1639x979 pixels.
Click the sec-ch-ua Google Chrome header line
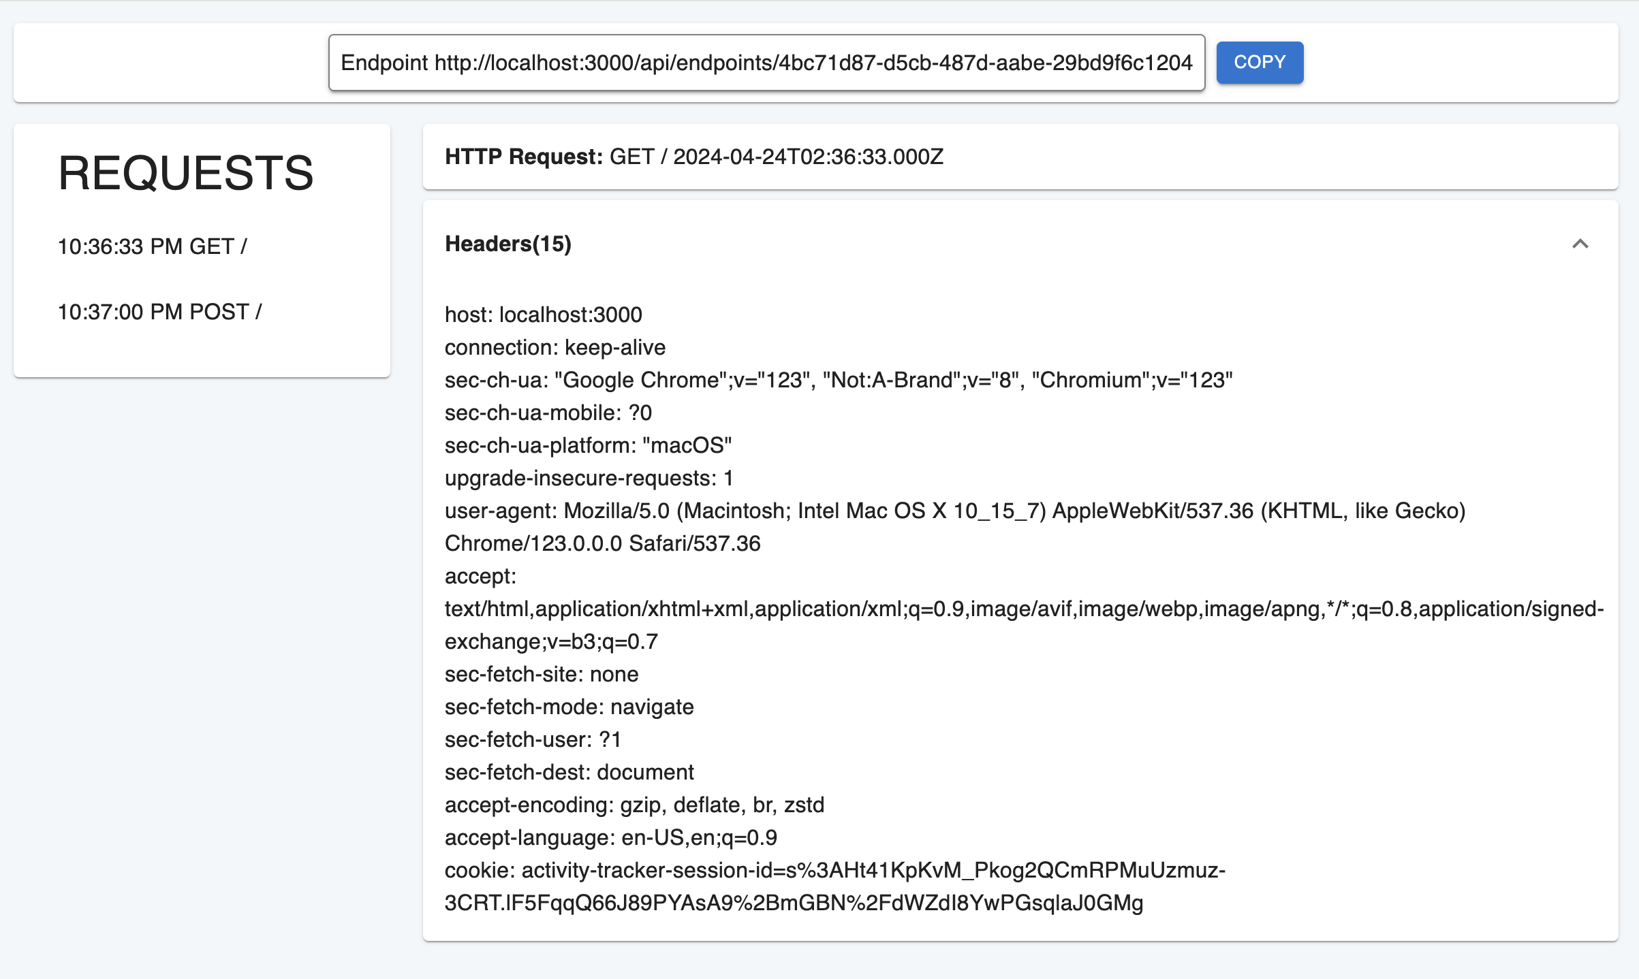click(838, 380)
